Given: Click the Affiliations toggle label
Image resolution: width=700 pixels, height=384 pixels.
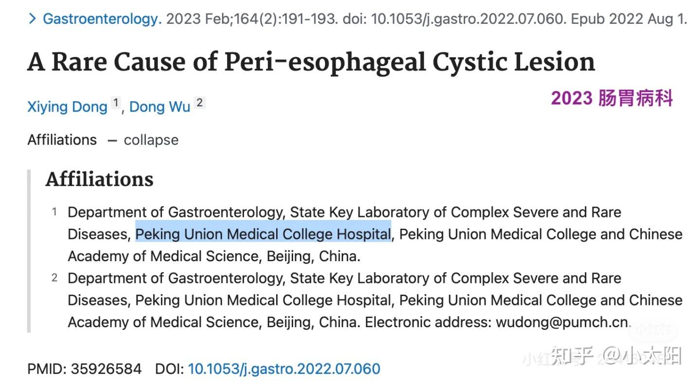Looking at the screenshot, I should [x=62, y=140].
